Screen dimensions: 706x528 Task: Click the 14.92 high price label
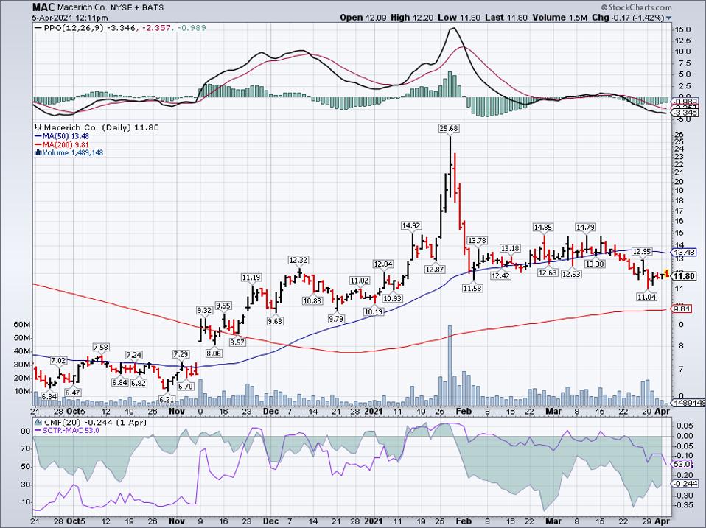(411, 226)
